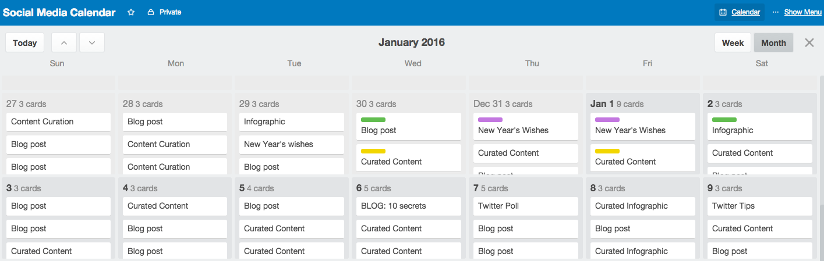Open last Blog post card on Dec 29

tap(292, 166)
